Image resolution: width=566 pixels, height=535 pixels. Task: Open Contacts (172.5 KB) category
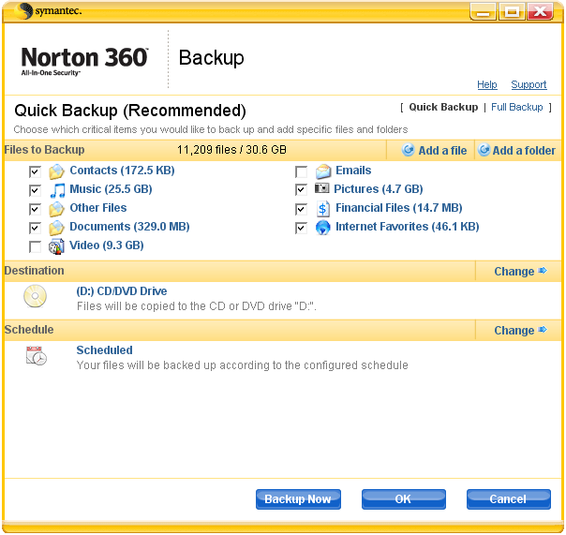(x=122, y=171)
